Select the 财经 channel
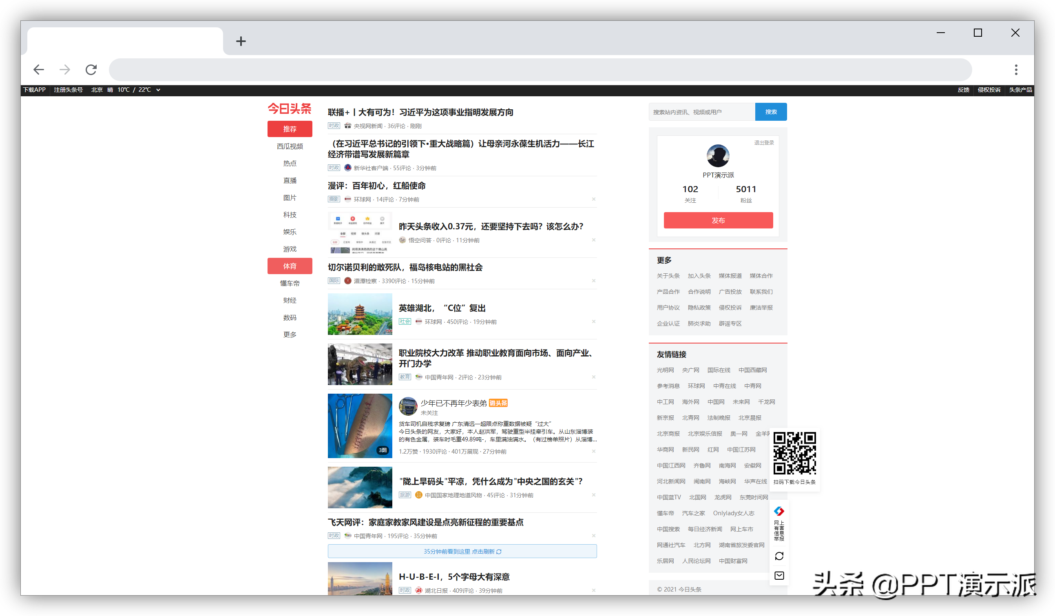The image size is (1055, 616). coord(290,300)
